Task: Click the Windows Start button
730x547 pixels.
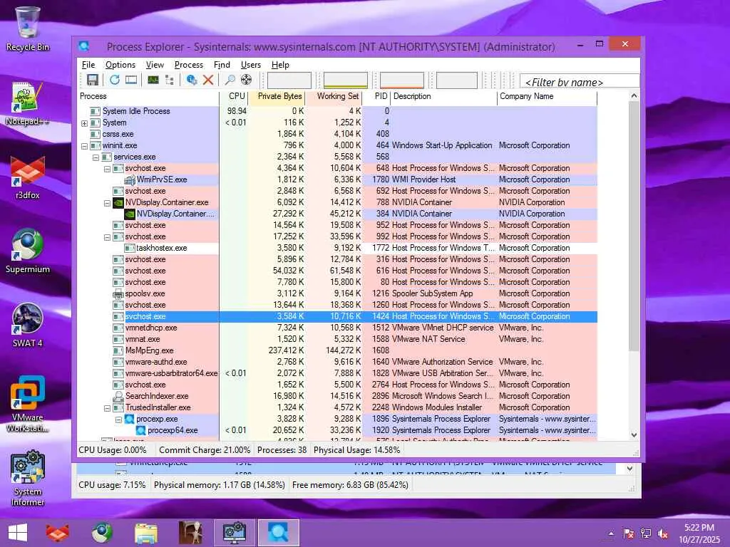Action: coord(18,533)
